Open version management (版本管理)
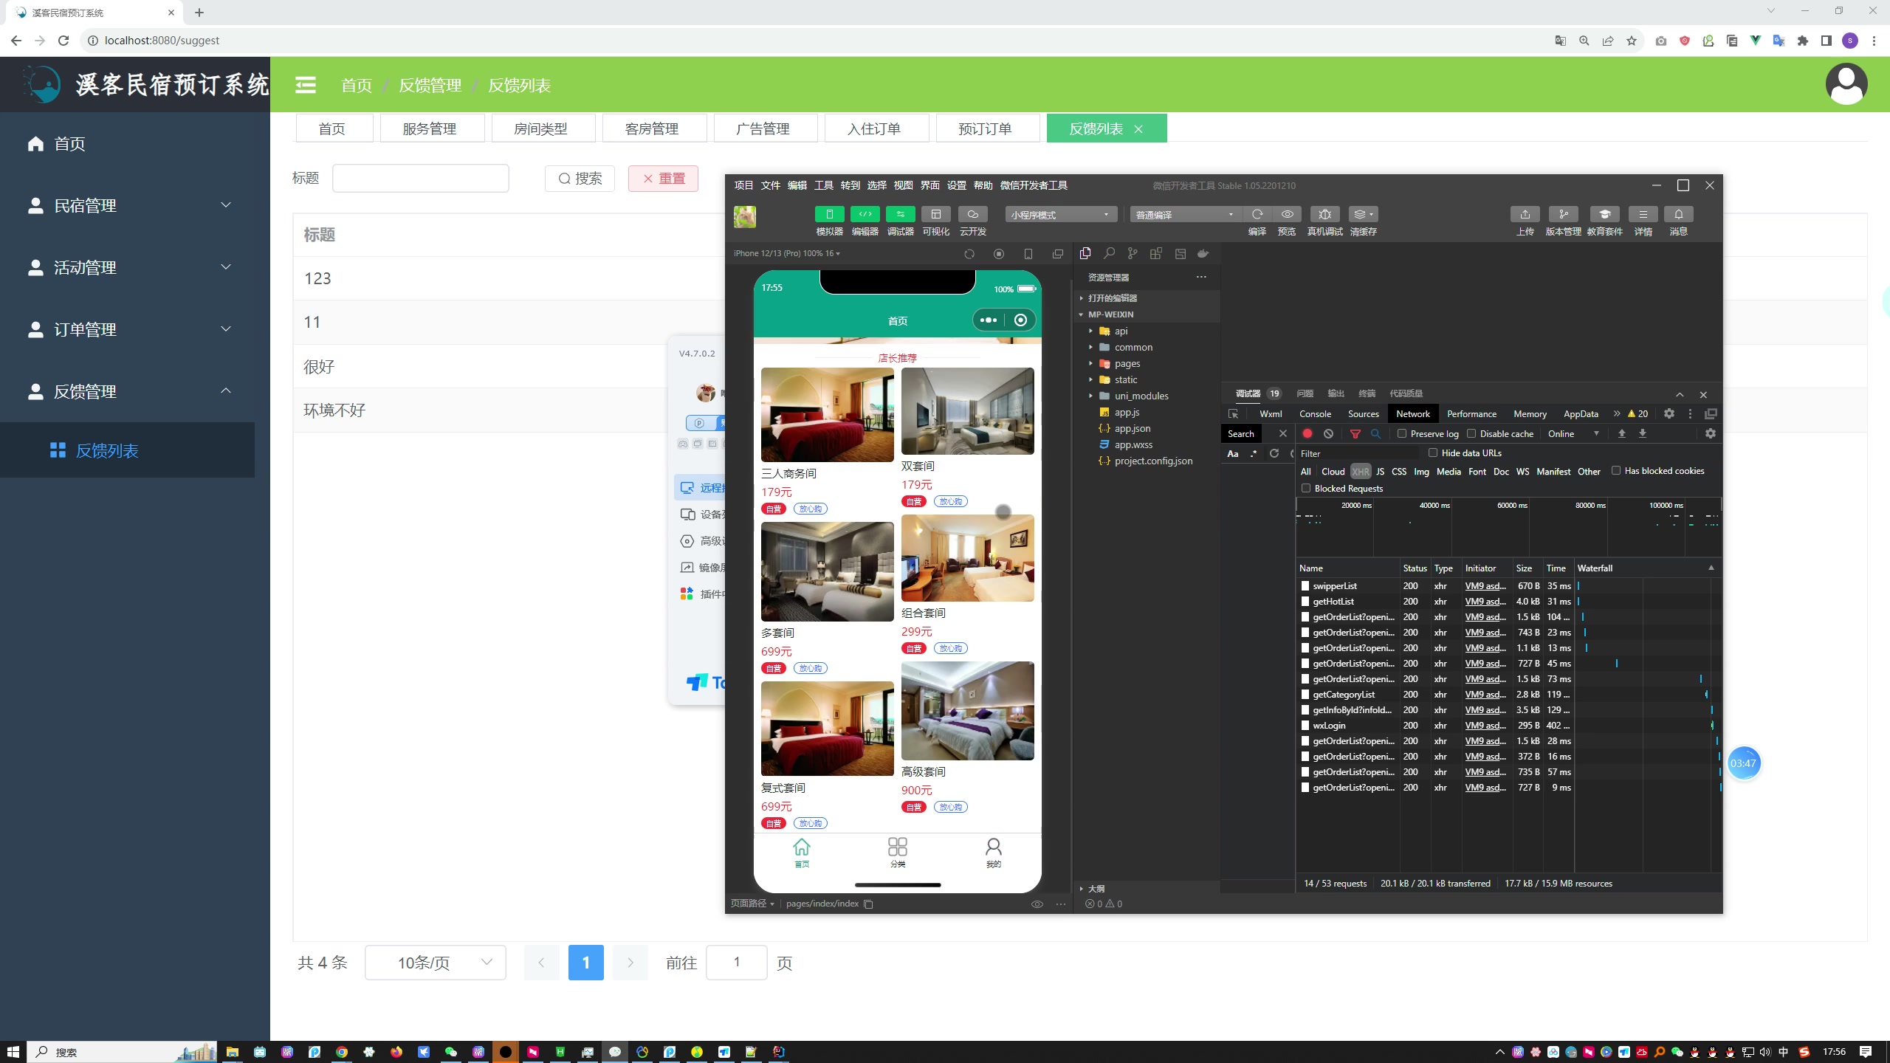Viewport: 1890px width, 1063px height. tap(1563, 214)
